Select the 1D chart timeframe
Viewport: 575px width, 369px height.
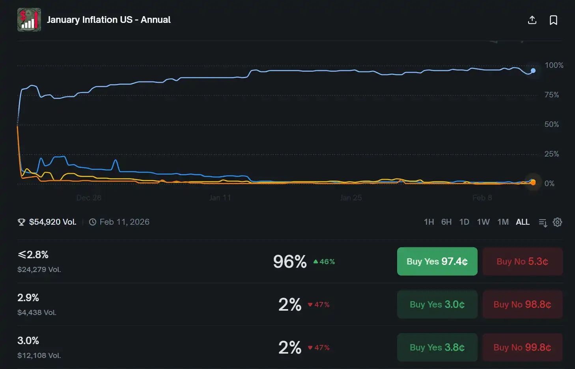click(x=464, y=222)
